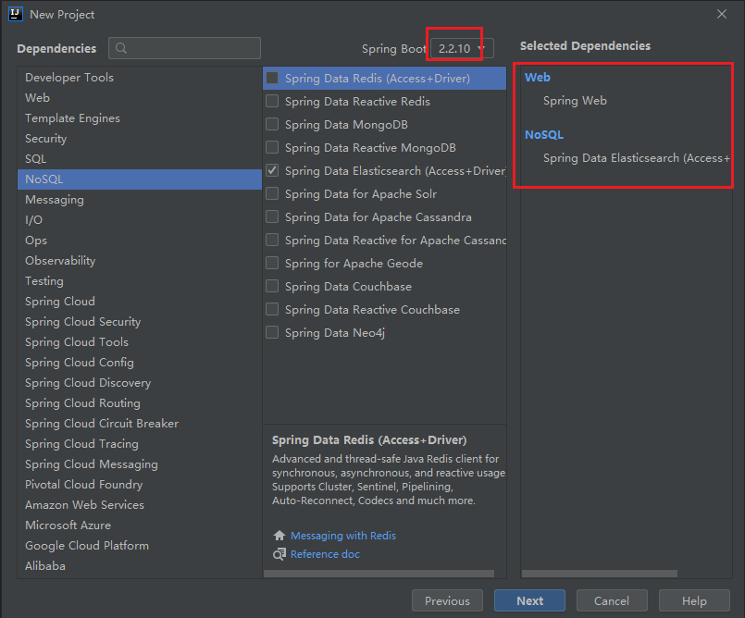This screenshot has width=745, height=618.
Task: Select I/O category
Action: (x=140, y=220)
